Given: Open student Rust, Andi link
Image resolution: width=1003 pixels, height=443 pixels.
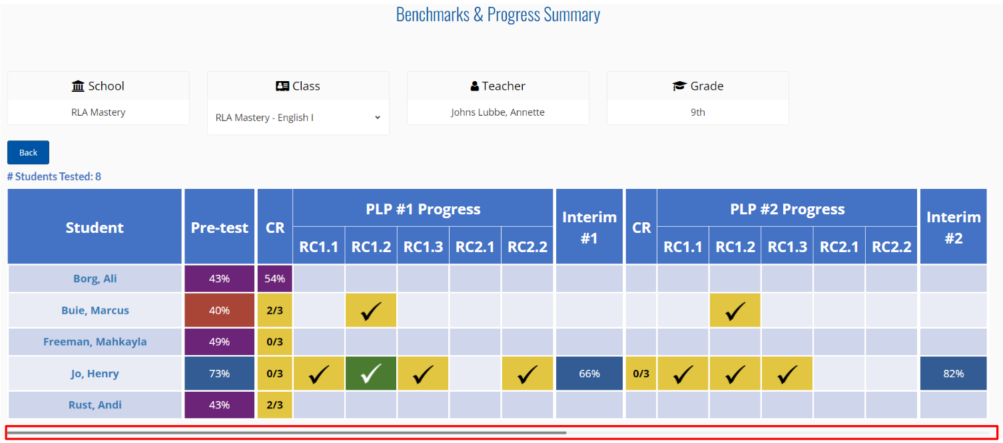Looking at the screenshot, I should (95, 405).
